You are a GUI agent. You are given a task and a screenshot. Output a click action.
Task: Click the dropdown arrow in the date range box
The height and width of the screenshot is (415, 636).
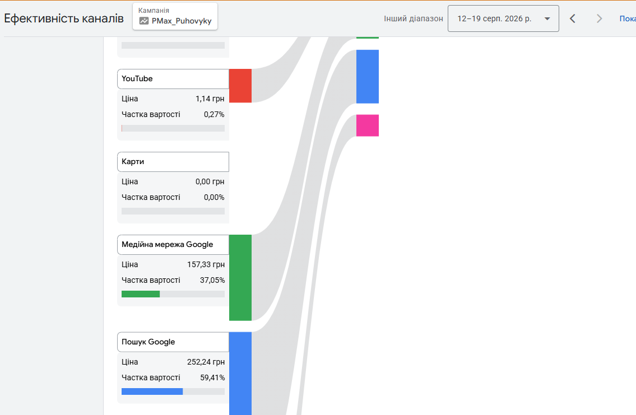(547, 18)
